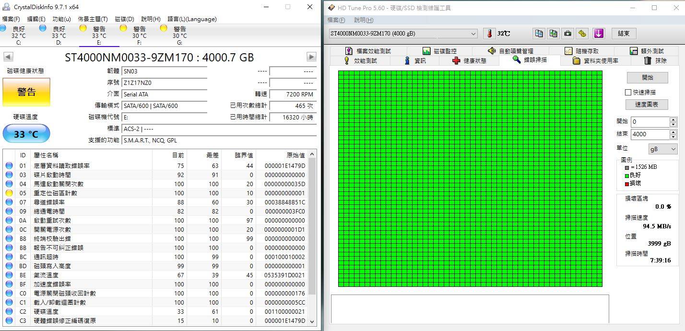Switch to the 額外測試 tab
Viewport: 685px width, 331px height.
(646, 51)
